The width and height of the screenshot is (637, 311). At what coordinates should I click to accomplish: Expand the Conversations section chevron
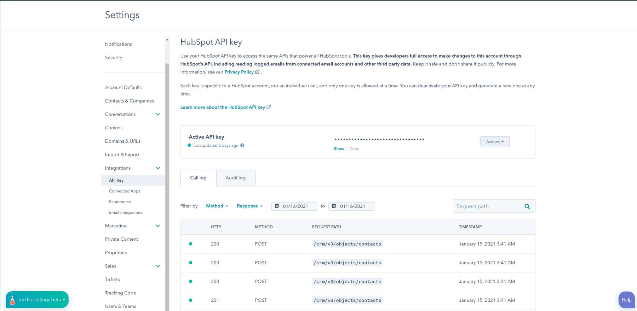click(158, 114)
